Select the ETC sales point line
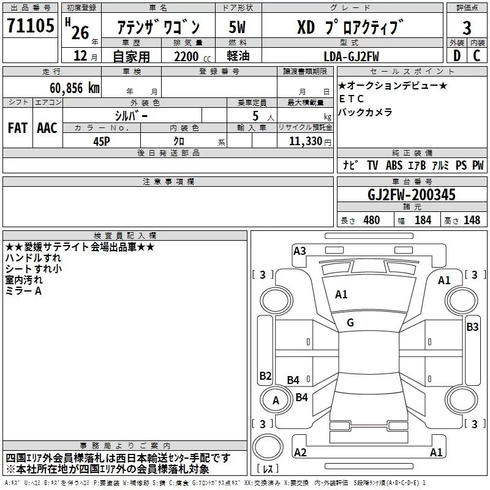This screenshot has width=490, height=490. click(x=351, y=99)
